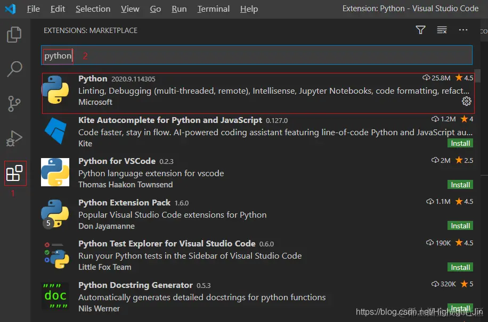488x322 pixels.
Task: Click the 320K download count
Action: [444, 284]
